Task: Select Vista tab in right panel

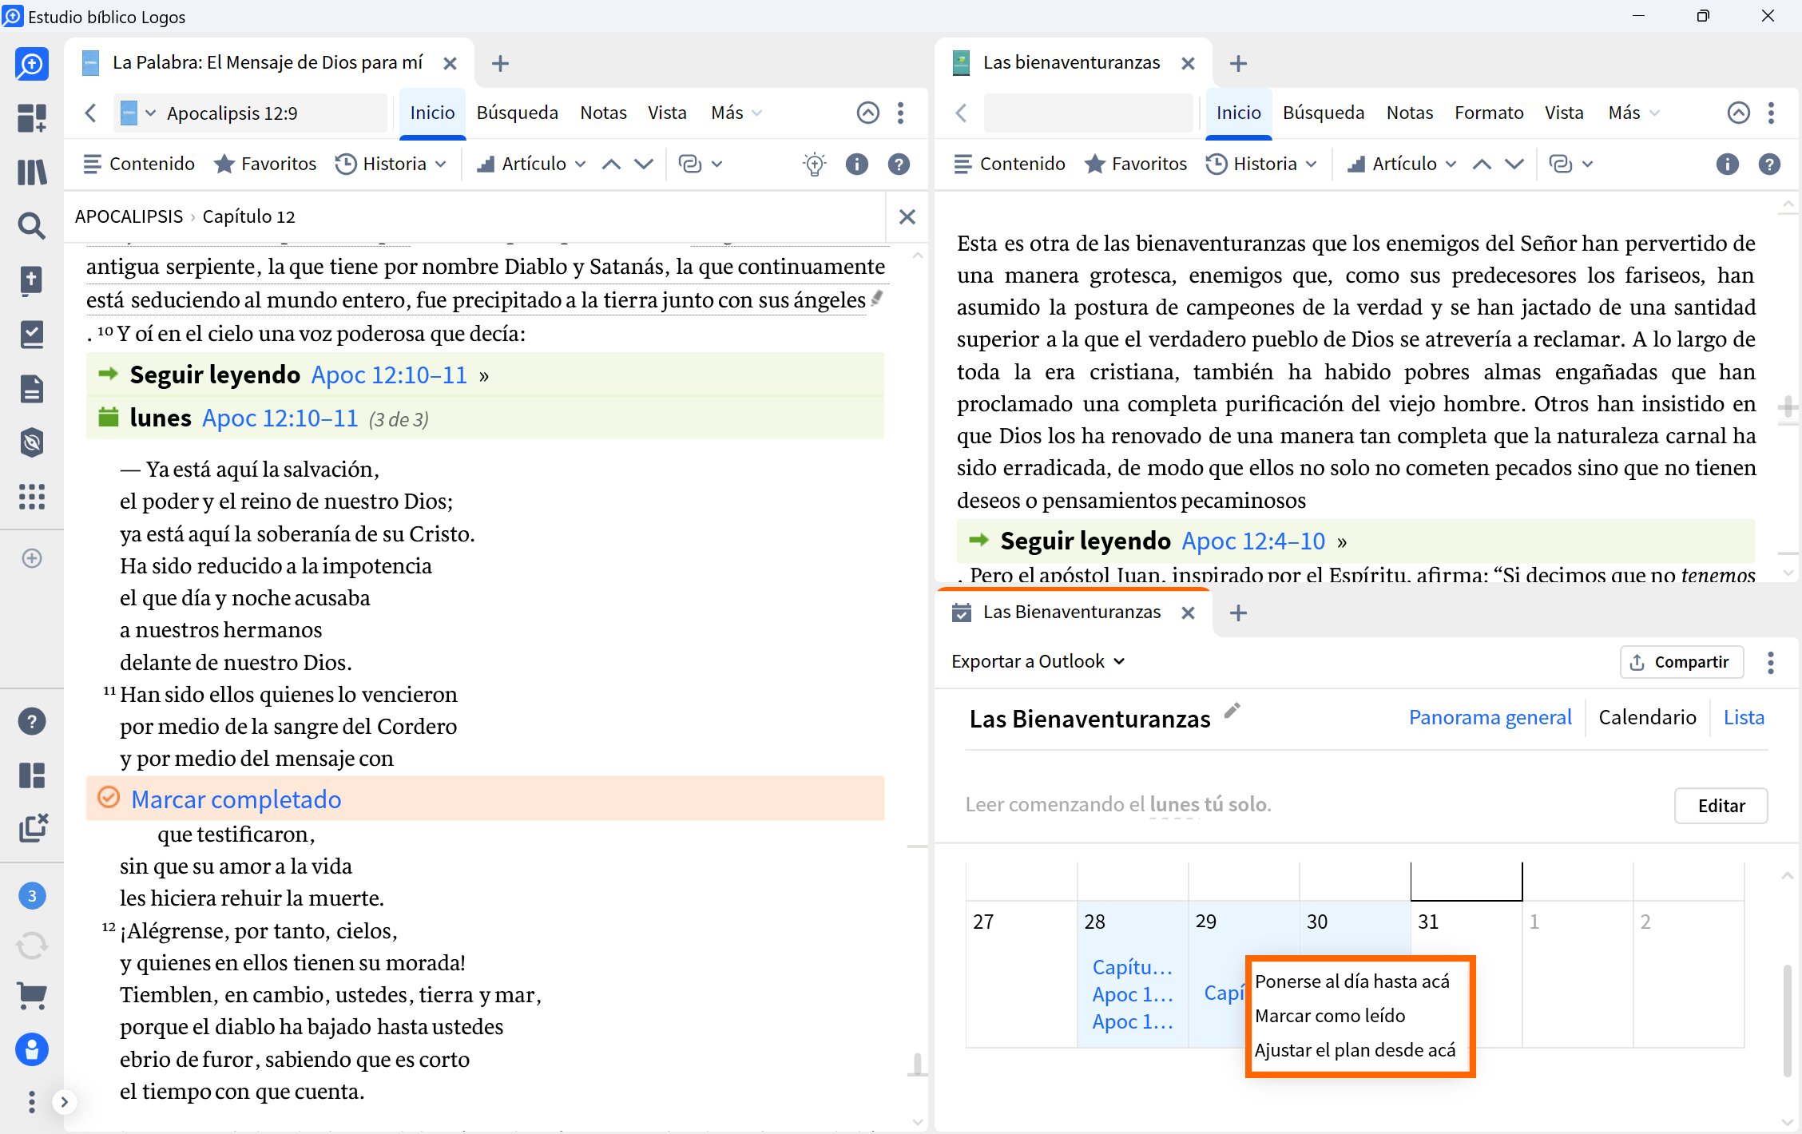Action: (1564, 113)
